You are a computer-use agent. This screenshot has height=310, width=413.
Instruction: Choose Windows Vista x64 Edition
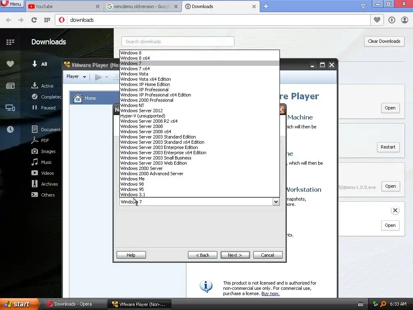pyautogui.click(x=199, y=79)
